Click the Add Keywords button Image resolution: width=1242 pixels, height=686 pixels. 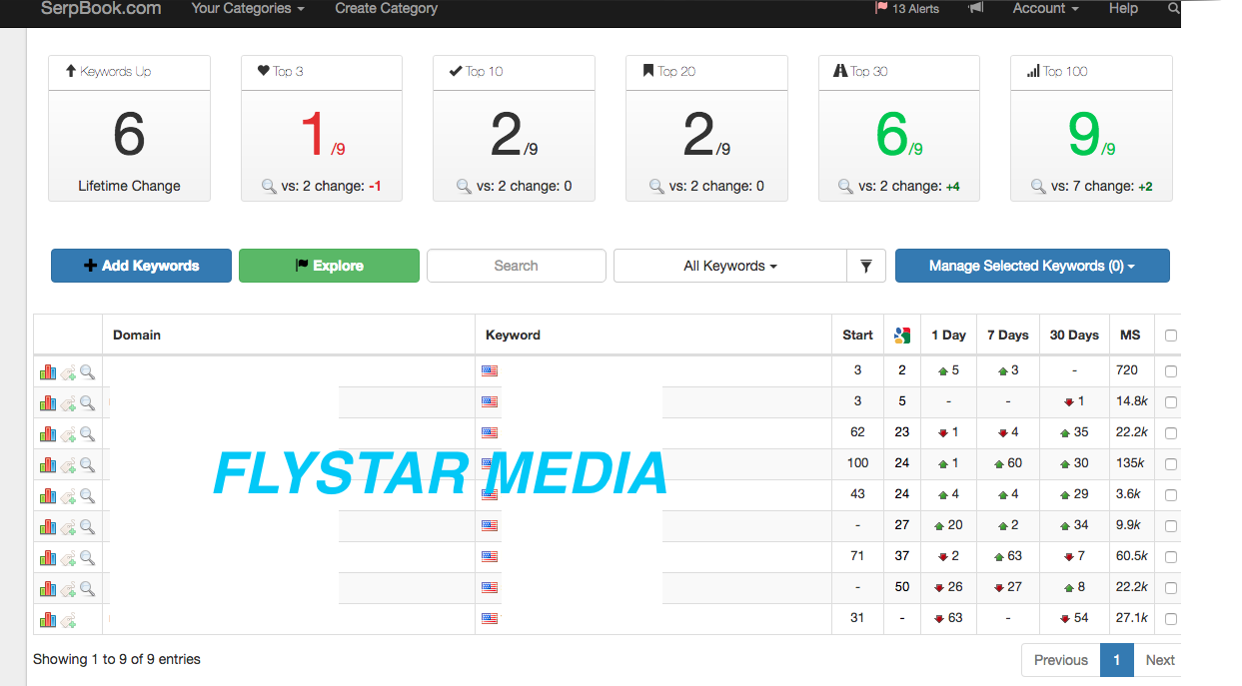[x=141, y=266]
